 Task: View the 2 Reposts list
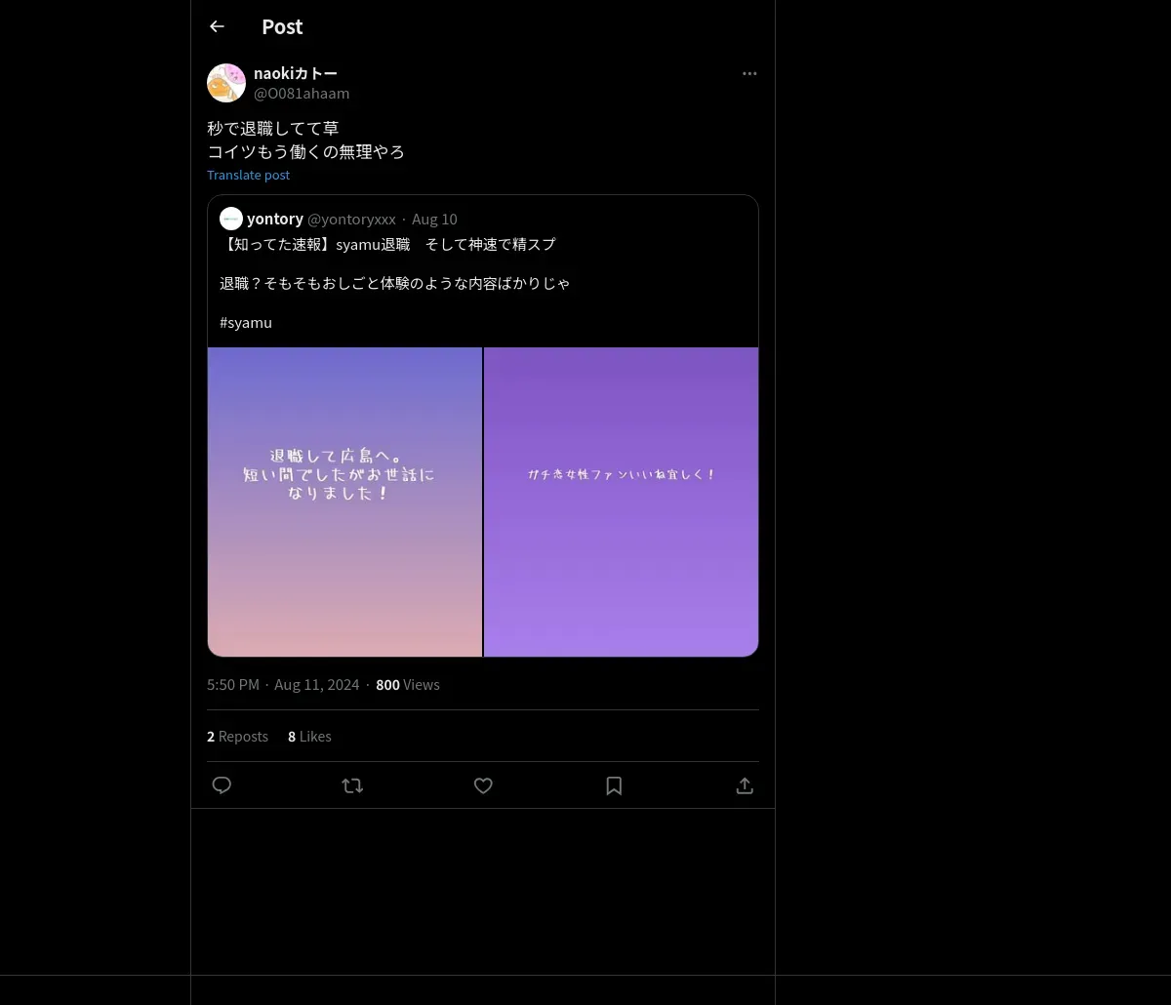pos(237,737)
